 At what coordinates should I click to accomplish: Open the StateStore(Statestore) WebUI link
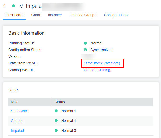point(102,63)
